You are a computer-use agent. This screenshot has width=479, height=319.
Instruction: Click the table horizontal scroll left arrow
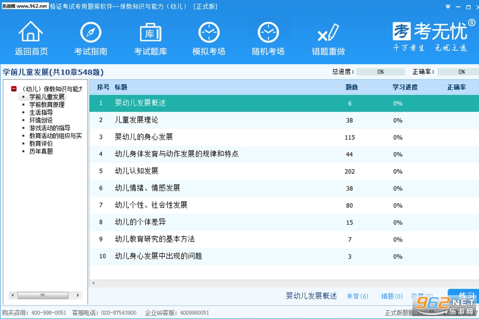click(93, 283)
